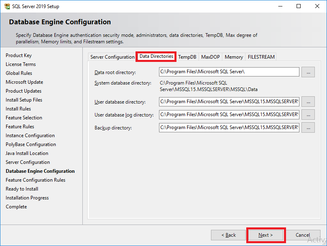Select the Java Install Location step
Screen dimensions: 327x246
tap(27, 153)
